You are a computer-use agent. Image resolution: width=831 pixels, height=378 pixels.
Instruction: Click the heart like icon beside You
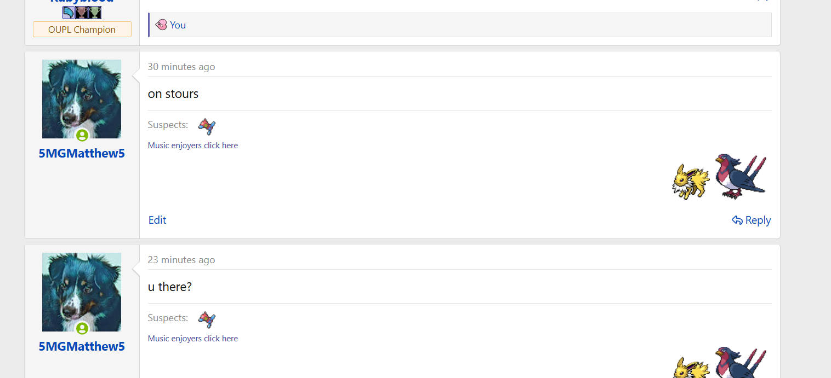161,25
